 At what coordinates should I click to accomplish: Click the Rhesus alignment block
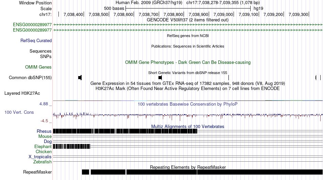pyautogui.click(x=125, y=131)
